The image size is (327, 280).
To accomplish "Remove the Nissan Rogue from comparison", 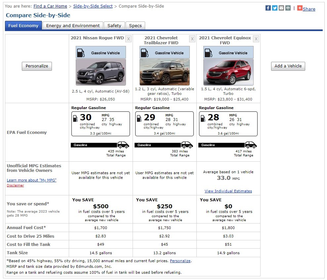I will click(x=129, y=39).
